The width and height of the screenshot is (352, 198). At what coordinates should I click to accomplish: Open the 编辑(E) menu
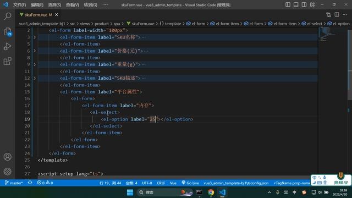point(37,5)
